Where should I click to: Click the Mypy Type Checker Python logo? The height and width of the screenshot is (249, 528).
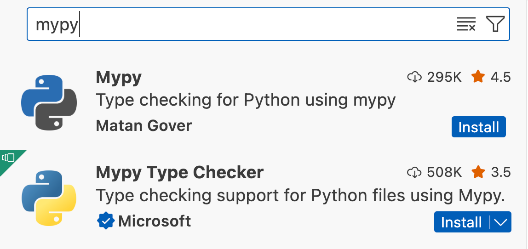(x=49, y=198)
